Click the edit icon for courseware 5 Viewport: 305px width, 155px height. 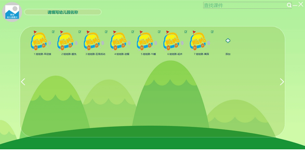tap(159, 32)
